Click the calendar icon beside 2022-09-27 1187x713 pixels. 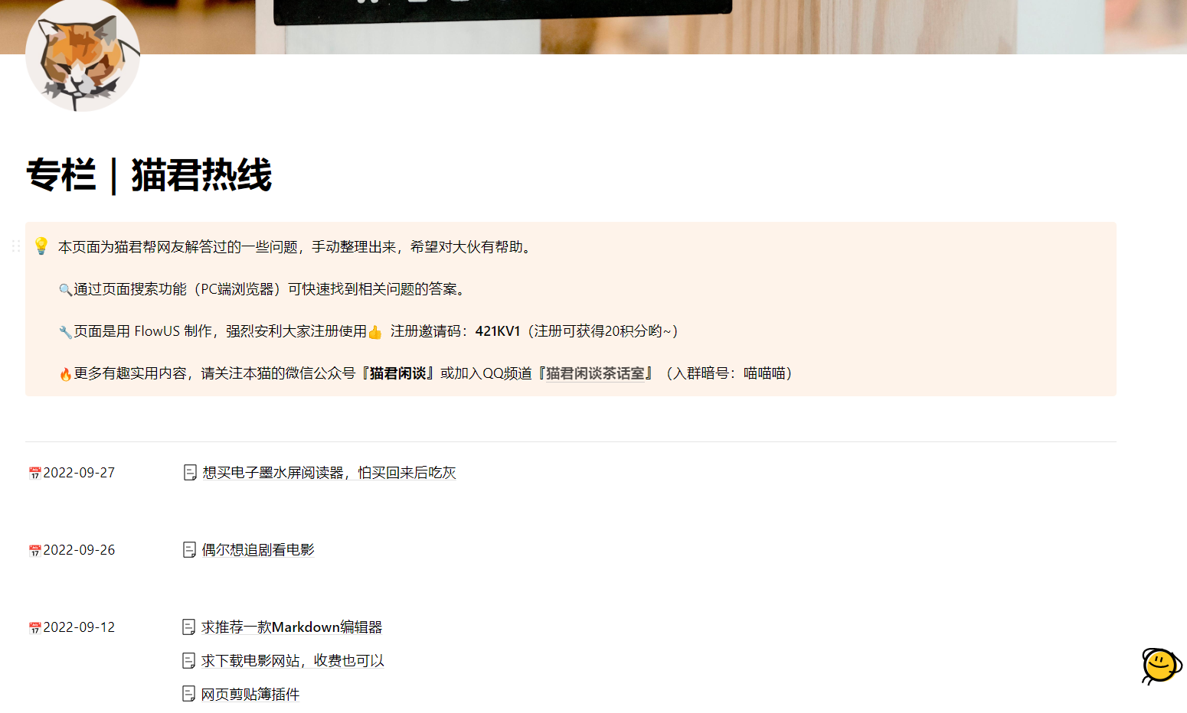pos(34,474)
